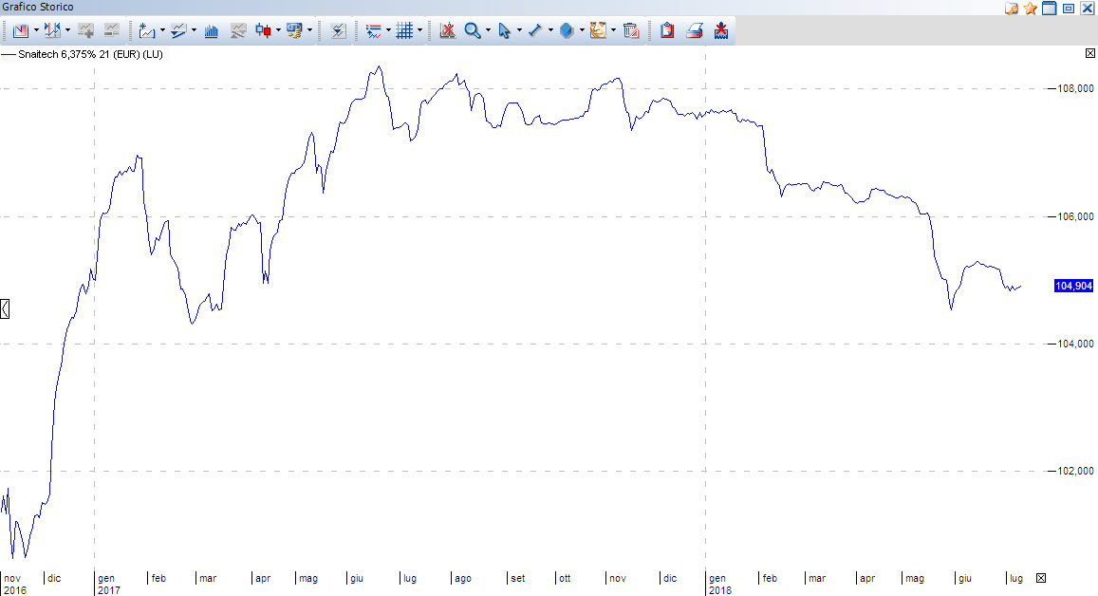Click the grid lines toolbar icon
Viewport: 1098px width, 596px height.
coord(404,30)
